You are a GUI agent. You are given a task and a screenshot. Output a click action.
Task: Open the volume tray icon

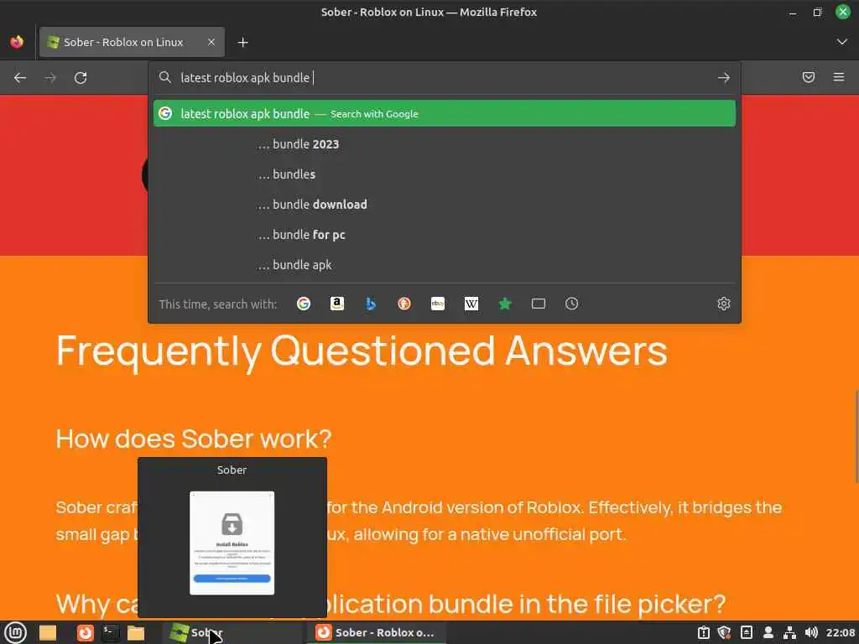point(811,632)
